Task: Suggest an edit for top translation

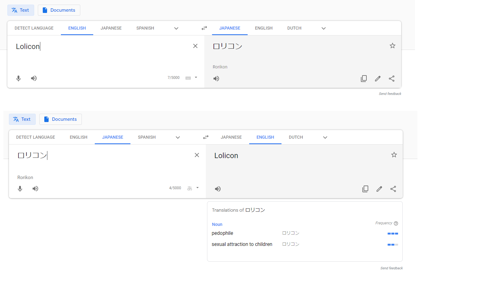Action: [378, 79]
